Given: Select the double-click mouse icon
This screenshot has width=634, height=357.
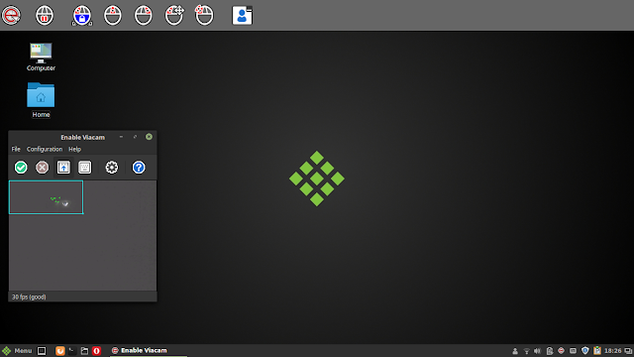Looking at the screenshot, I should (x=204, y=16).
